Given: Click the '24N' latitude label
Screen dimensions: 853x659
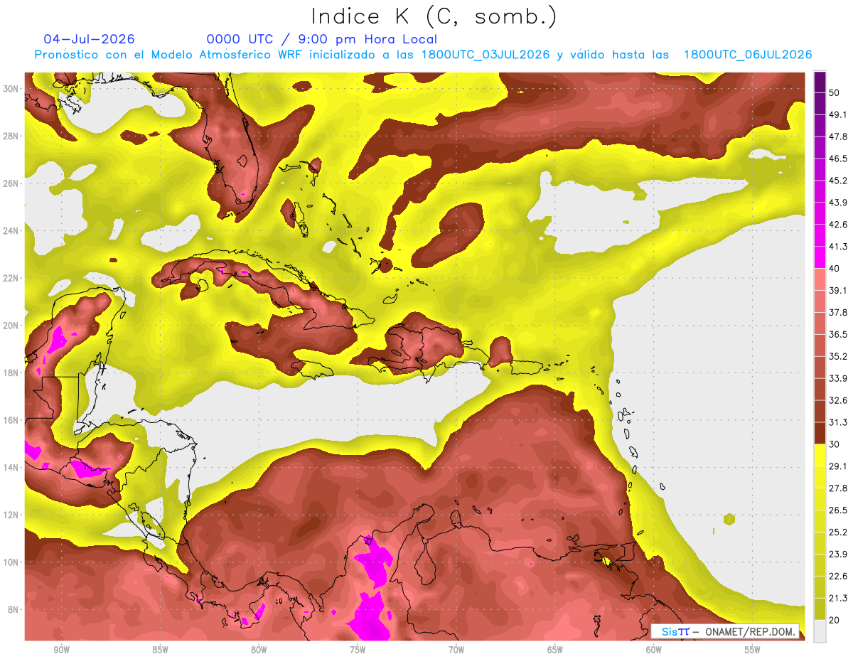Looking at the screenshot, I should (11, 231).
